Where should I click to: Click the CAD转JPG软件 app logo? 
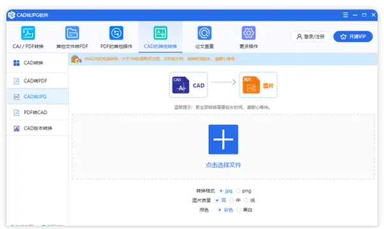(11, 15)
